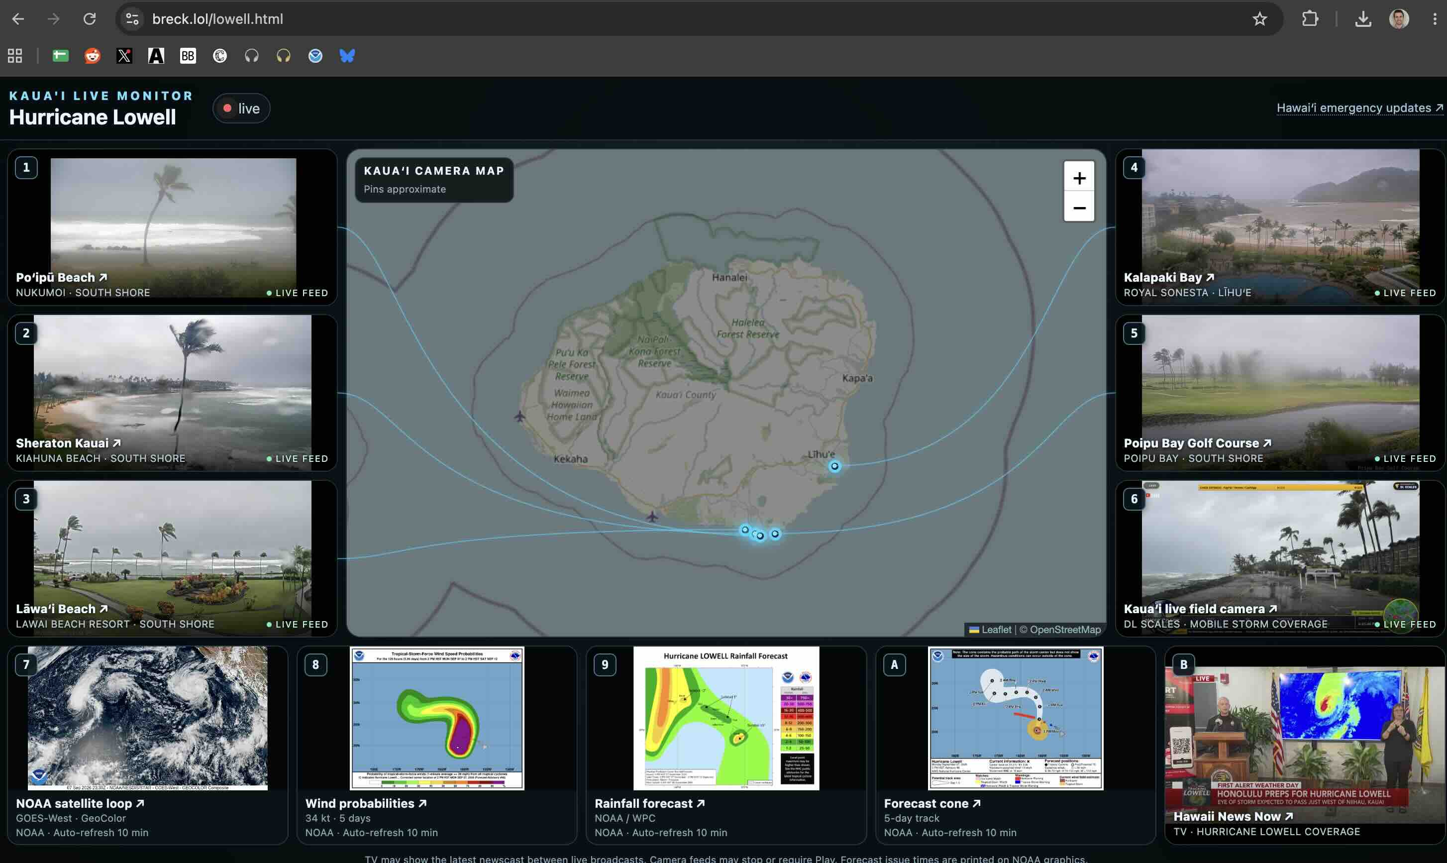Open the downloads icon

pos(1363,19)
